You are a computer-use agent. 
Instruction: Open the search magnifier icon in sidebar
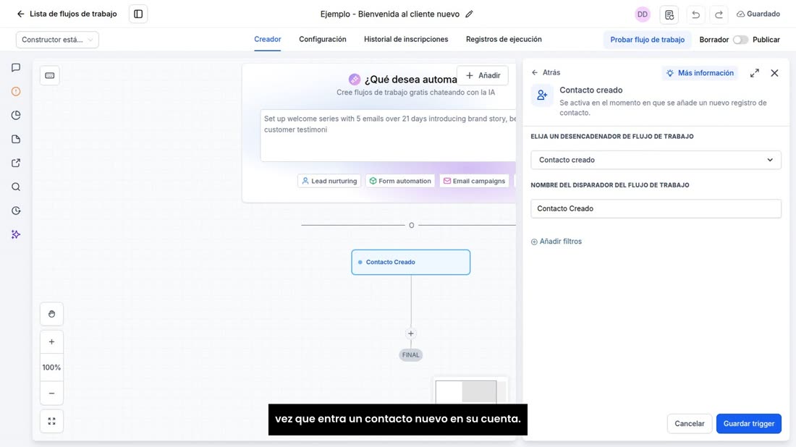(16, 187)
